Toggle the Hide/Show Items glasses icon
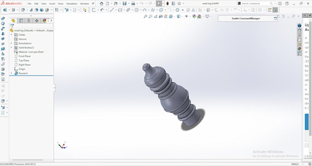The image size is (312, 166). click(x=186, y=16)
